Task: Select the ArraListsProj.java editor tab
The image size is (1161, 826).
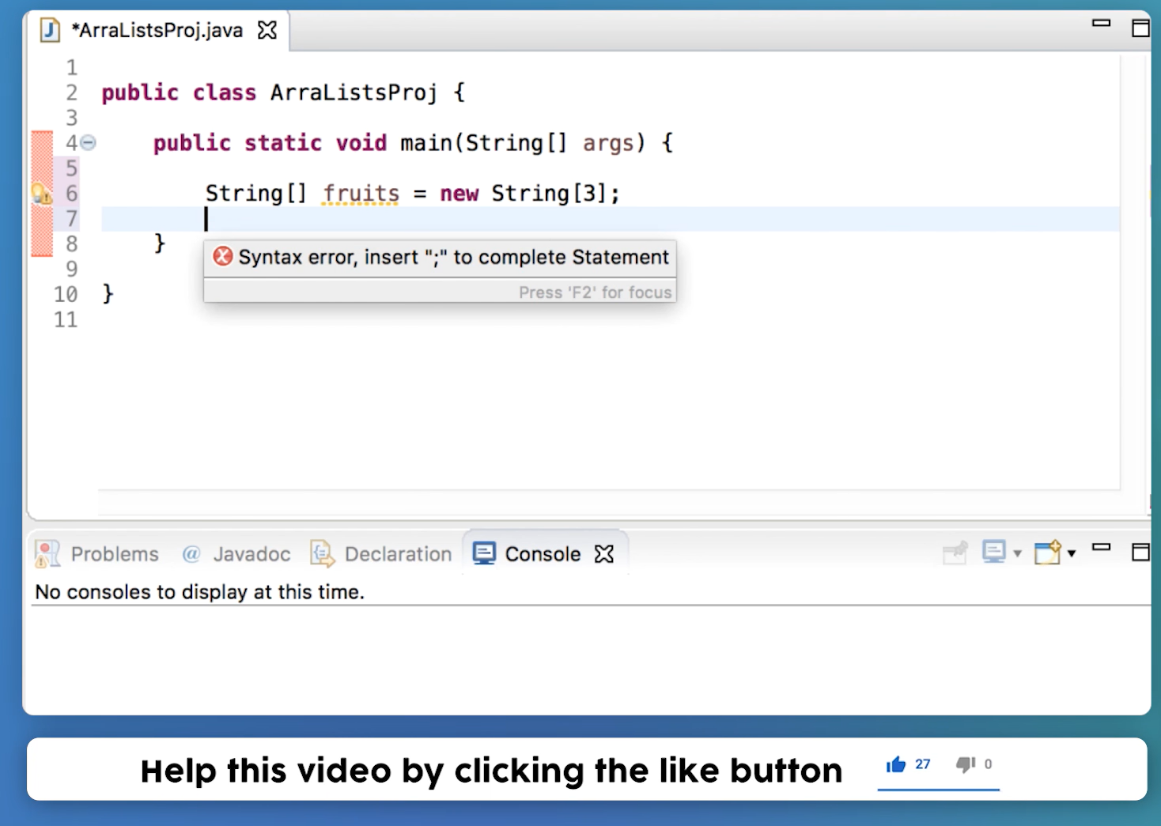Action: [157, 31]
